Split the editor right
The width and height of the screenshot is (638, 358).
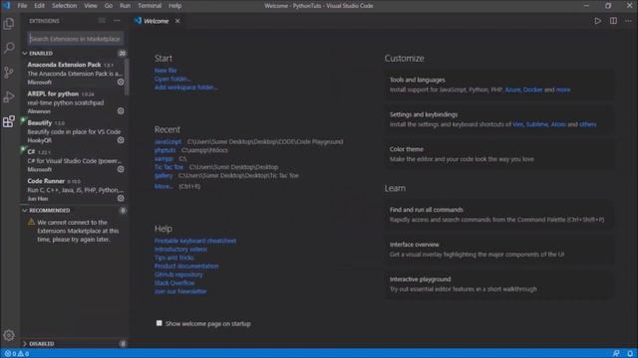pyautogui.click(x=613, y=21)
